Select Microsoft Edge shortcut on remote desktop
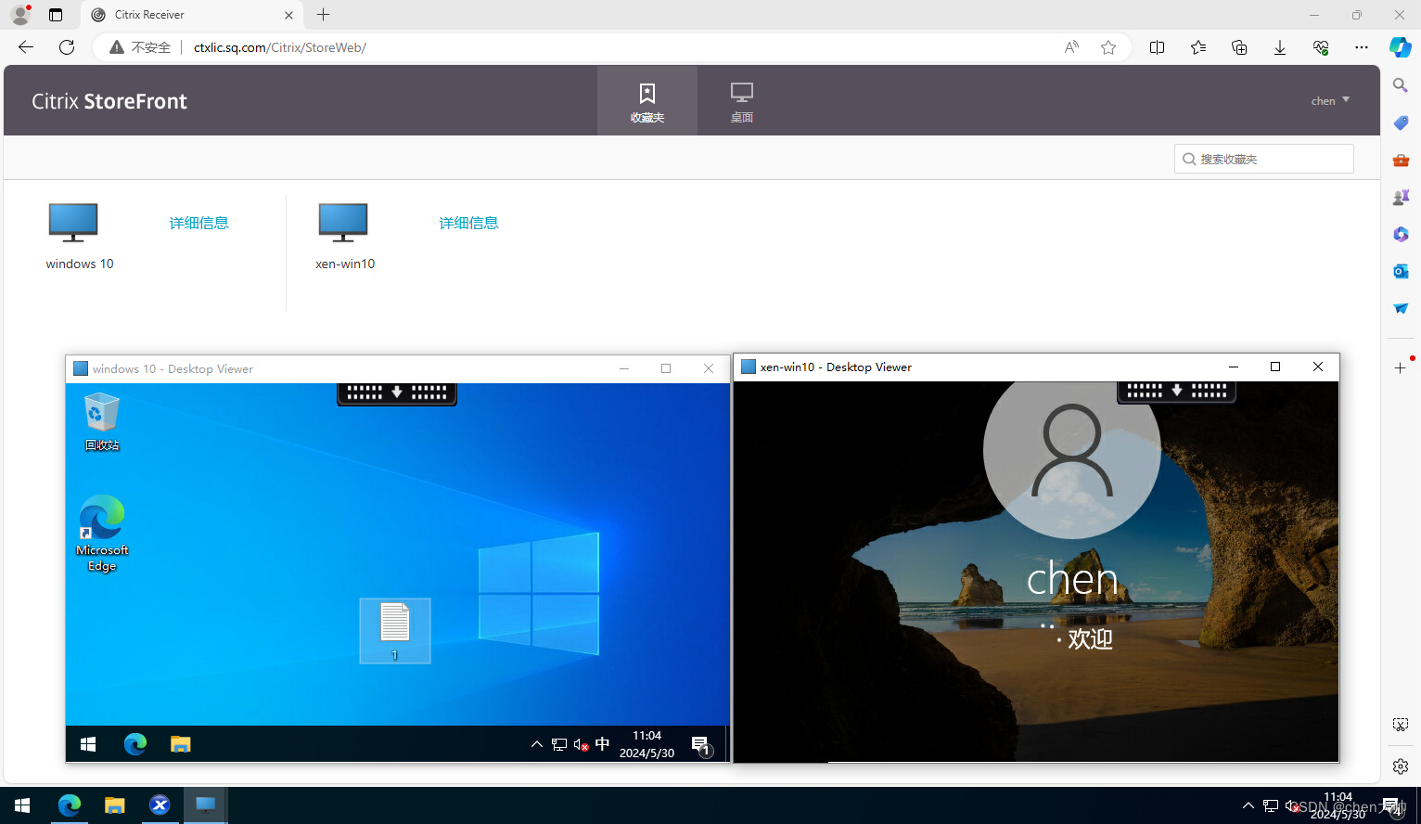1421x824 pixels. 102,534
